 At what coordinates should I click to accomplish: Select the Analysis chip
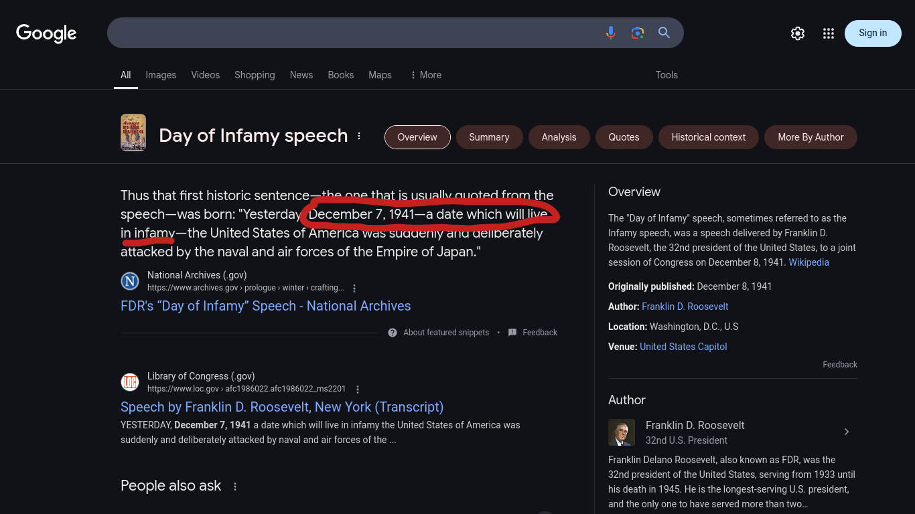(559, 137)
